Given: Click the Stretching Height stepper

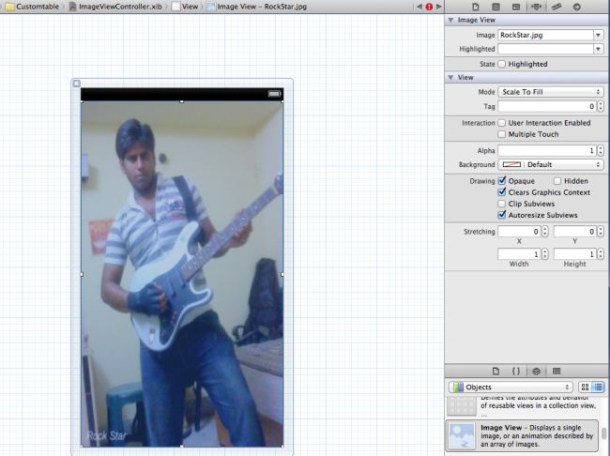Looking at the screenshot, I should click(x=601, y=254).
